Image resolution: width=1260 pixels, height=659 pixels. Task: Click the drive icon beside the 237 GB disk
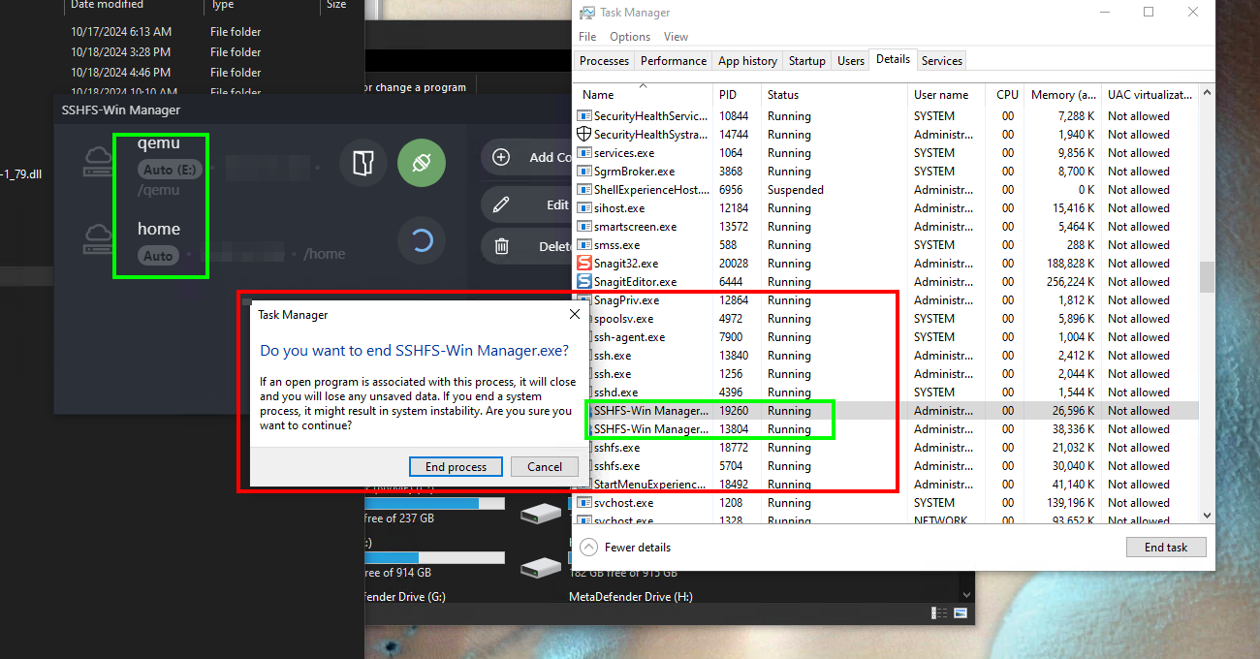tap(541, 512)
